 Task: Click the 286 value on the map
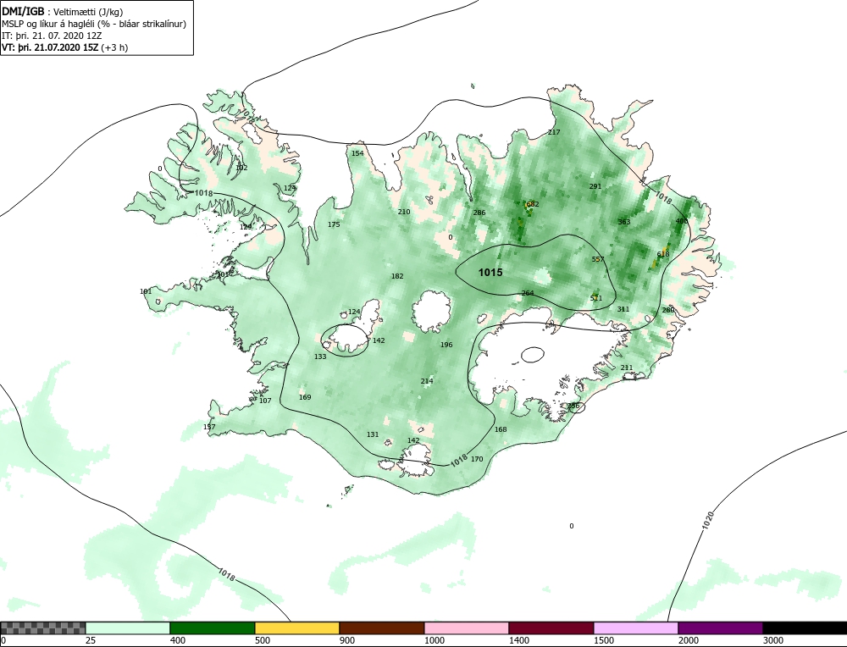(479, 213)
